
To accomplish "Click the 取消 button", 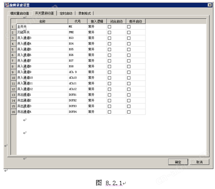I will tap(200, 162).
